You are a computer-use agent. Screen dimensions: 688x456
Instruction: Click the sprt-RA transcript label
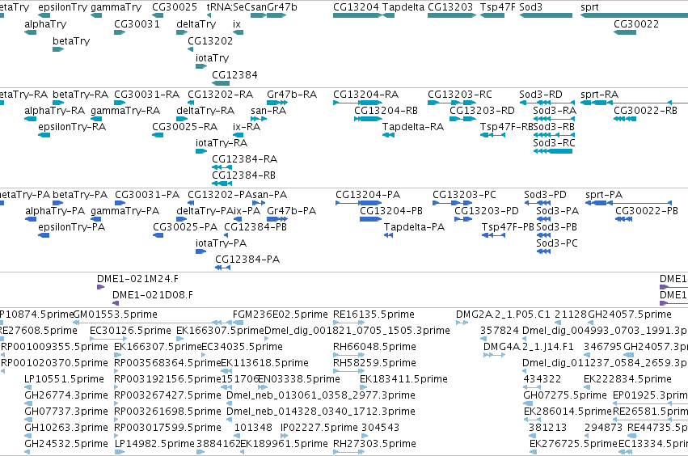tap(599, 95)
